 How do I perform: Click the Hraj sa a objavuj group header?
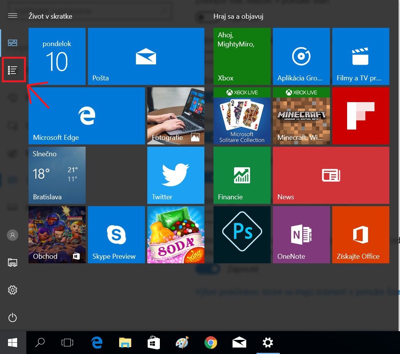coord(238,16)
